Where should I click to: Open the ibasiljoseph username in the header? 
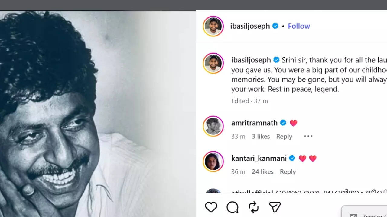[x=250, y=26]
